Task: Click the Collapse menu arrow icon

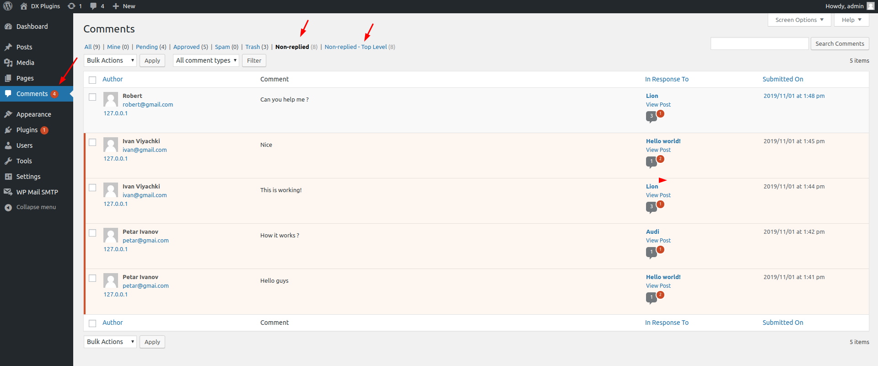Action: (x=8, y=207)
